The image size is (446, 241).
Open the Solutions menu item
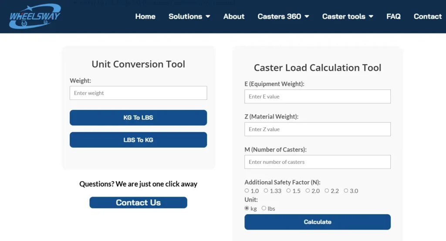[x=185, y=17]
